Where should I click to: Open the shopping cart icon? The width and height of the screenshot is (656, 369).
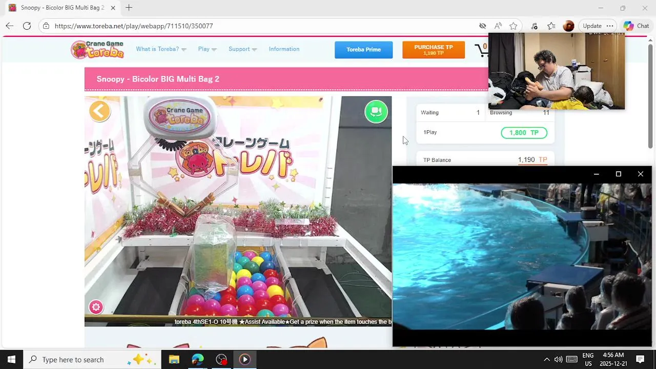tap(482, 50)
